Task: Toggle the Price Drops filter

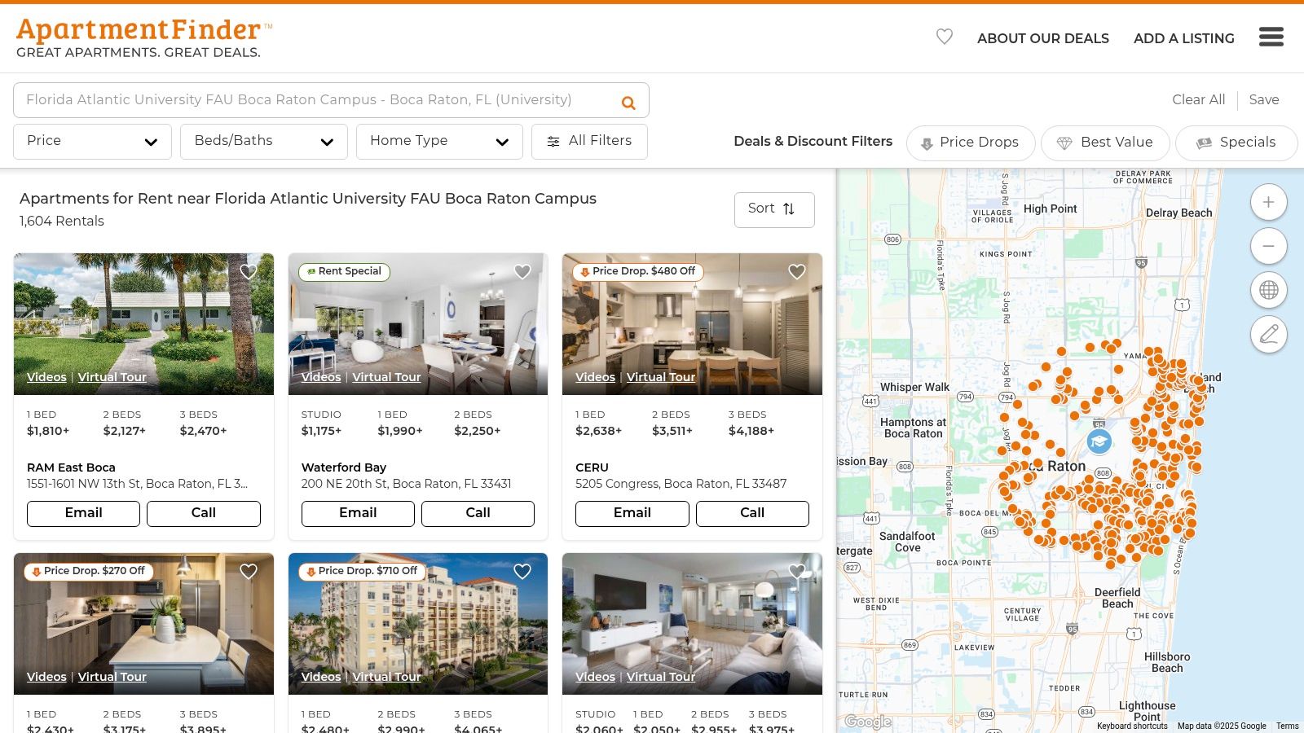Action: pyautogui.click(x=970, y=143)
